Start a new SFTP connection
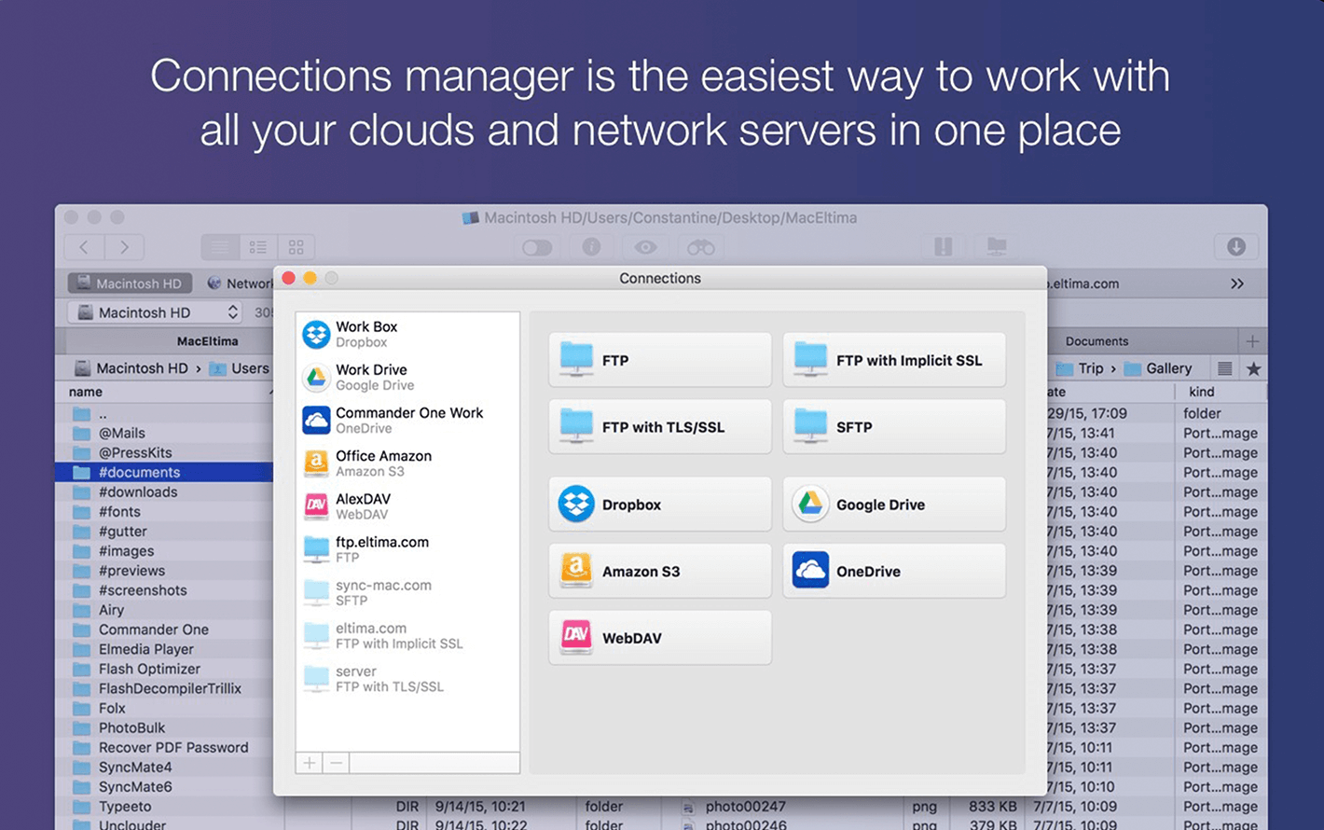The image size is (1324, 830). 894,427
